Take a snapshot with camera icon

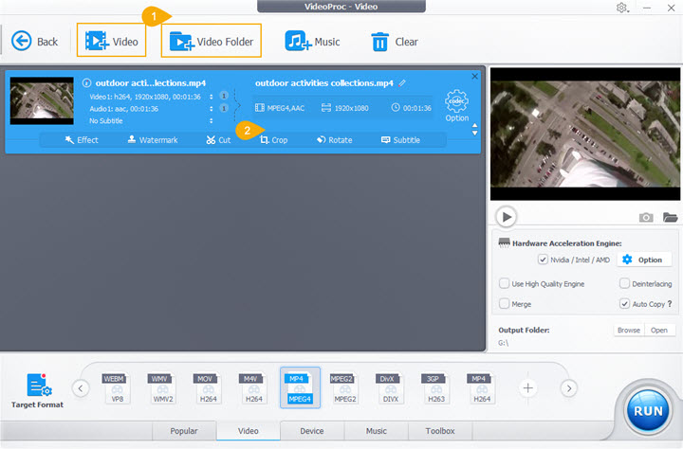[x=646, y=217]
